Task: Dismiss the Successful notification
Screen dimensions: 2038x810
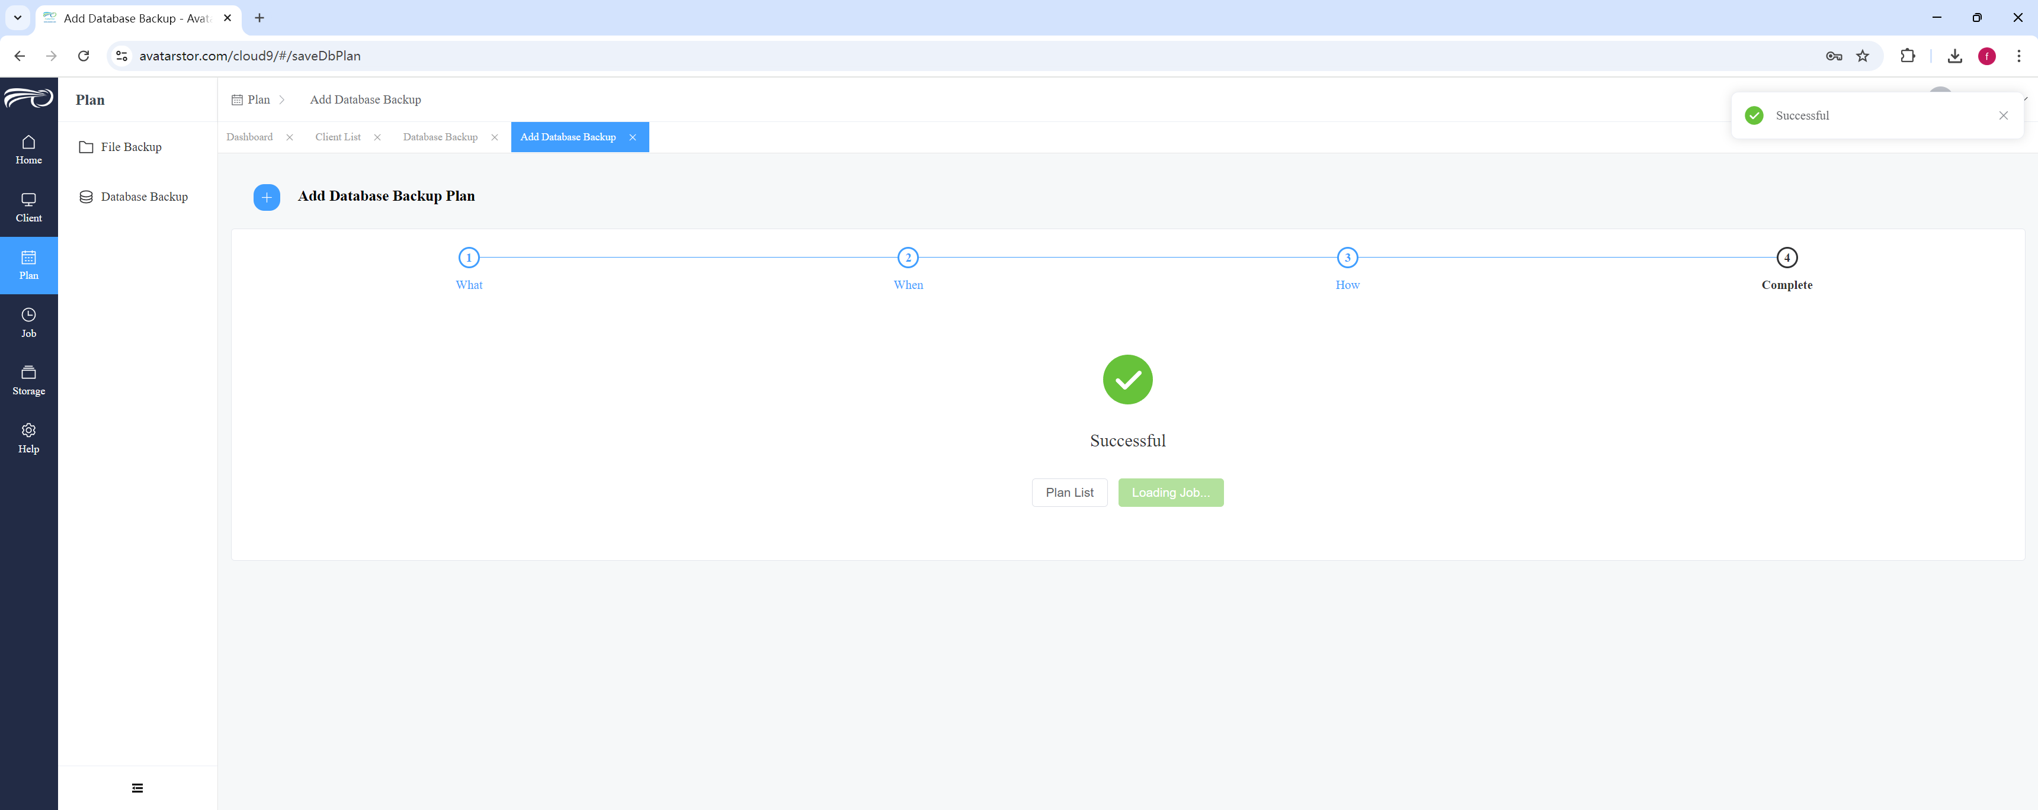Action: tap(2003, 115)
